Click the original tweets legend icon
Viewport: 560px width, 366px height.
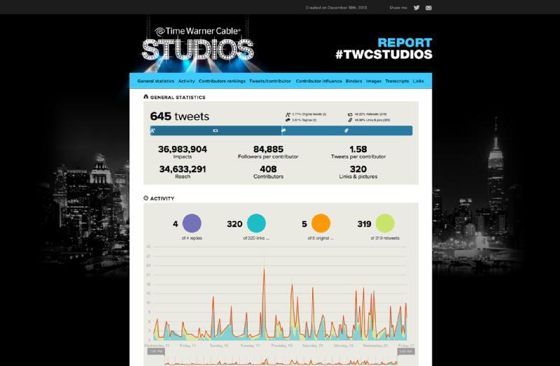pos(288,114)
